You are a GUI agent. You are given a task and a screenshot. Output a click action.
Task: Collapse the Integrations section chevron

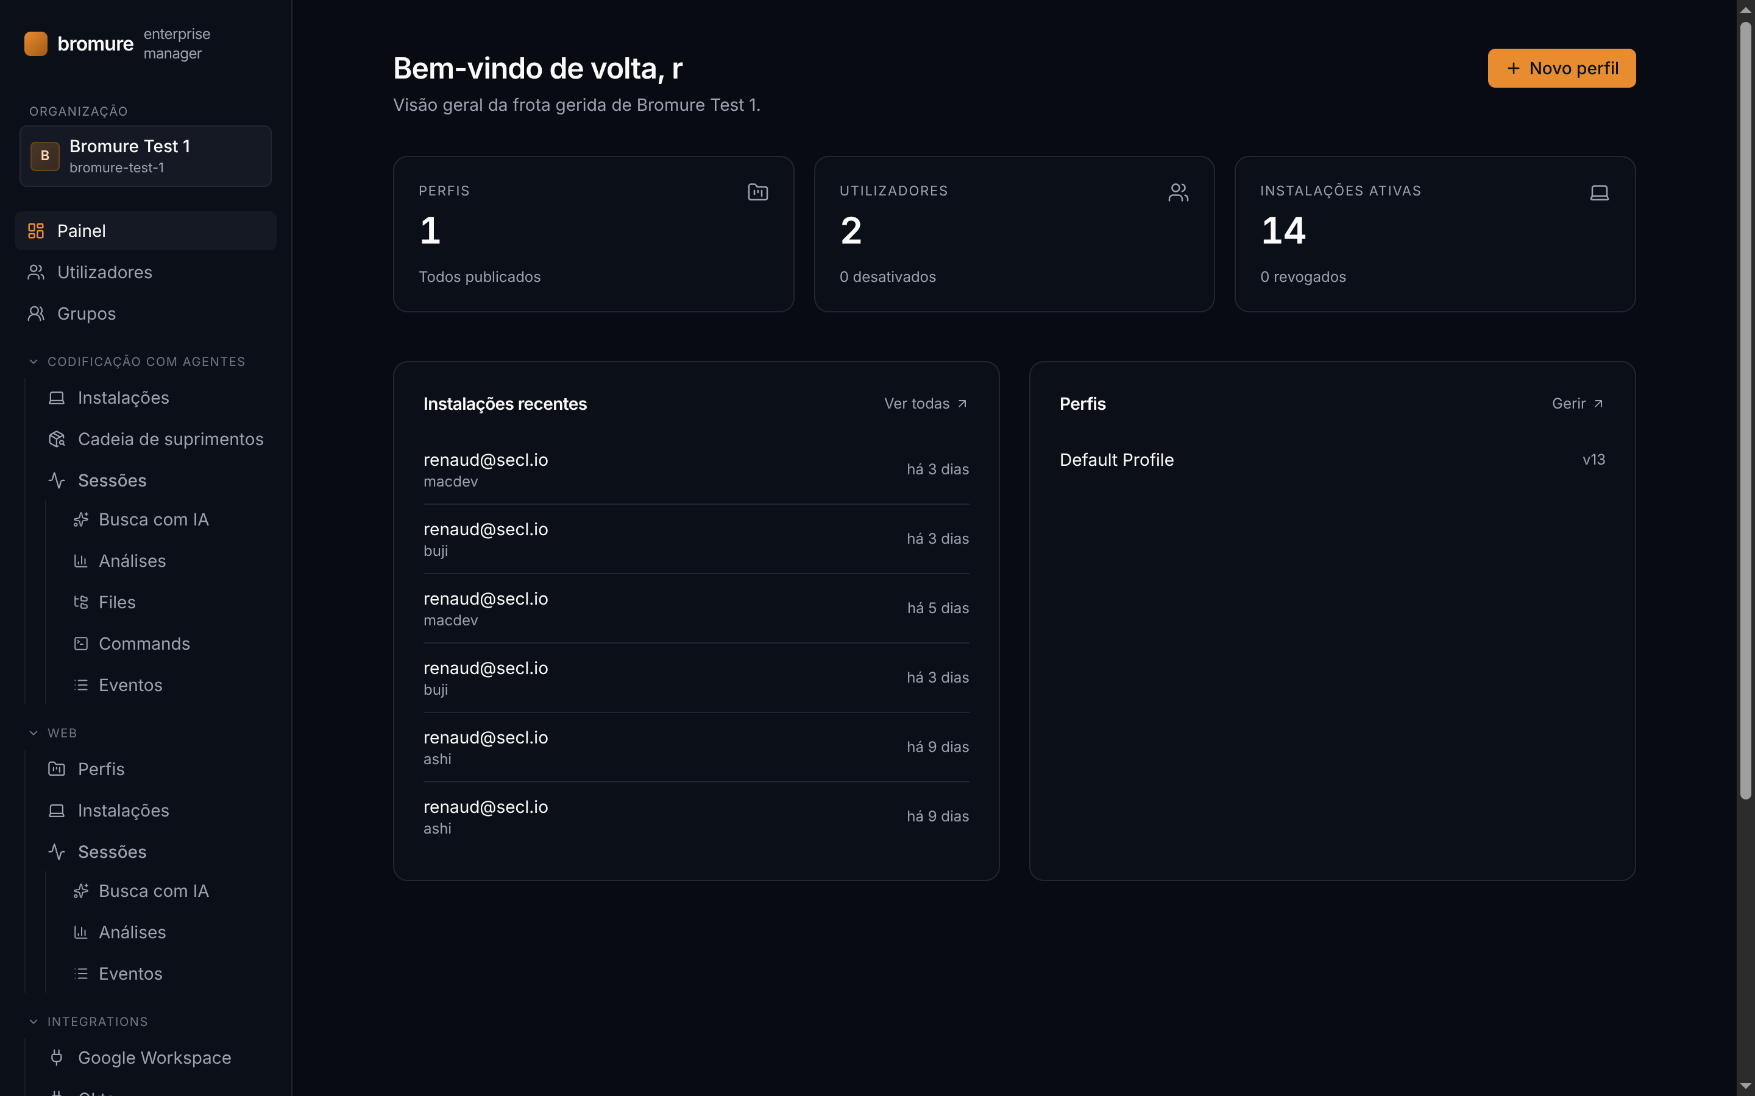[x=34, y=1021]
